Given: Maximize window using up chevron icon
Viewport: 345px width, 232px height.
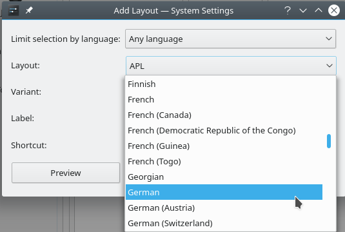Looking at the screenshot, I should [319, 10].
